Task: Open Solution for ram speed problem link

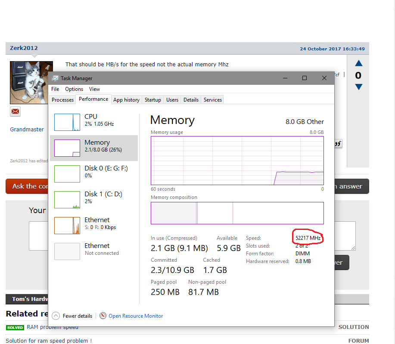Action: click(49, 341)
